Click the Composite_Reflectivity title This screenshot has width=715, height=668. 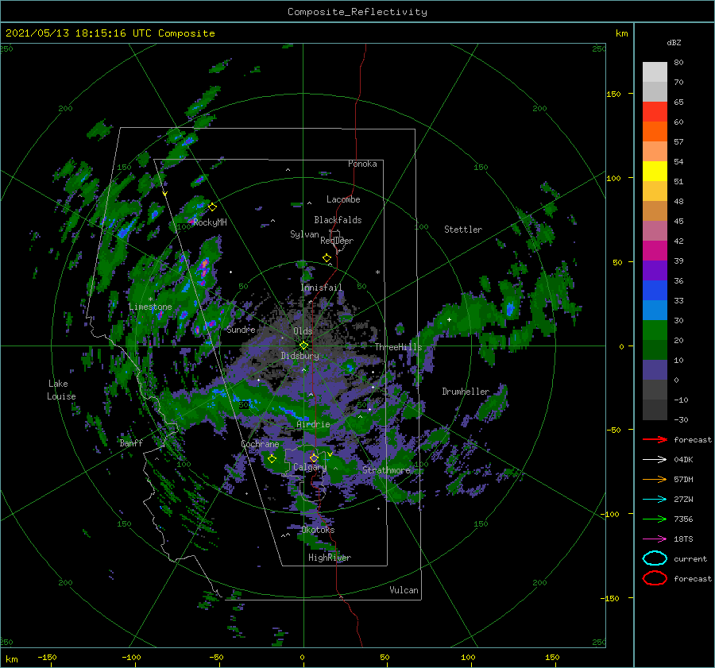[x=357, y=12]
